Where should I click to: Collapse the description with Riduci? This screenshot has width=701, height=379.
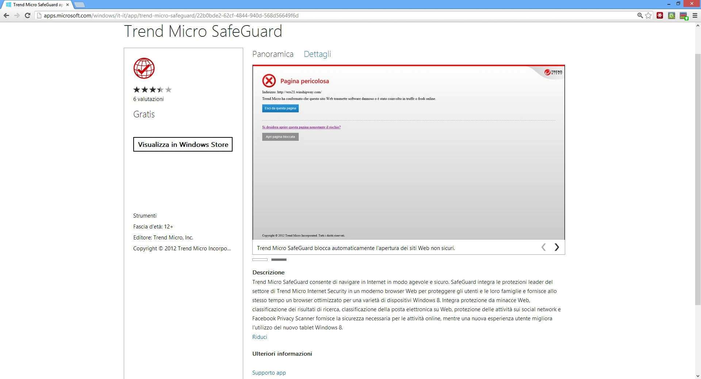[260, 337]
